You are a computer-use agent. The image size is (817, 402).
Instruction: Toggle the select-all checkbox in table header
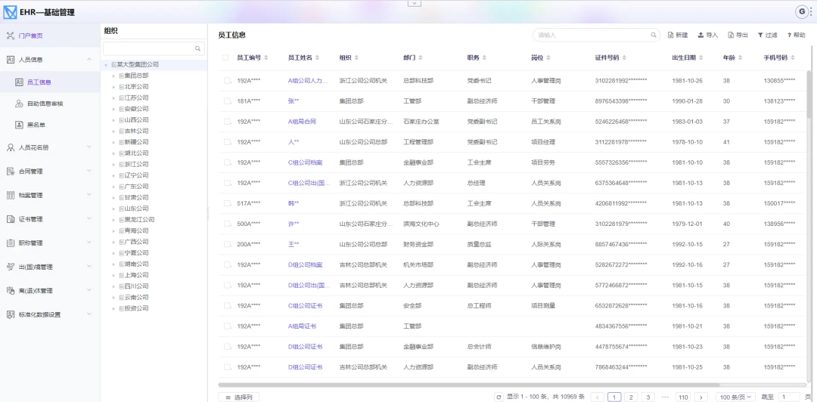click(x=225, y=57)
